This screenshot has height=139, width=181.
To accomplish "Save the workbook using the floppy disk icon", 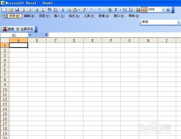I will (17, 10).
